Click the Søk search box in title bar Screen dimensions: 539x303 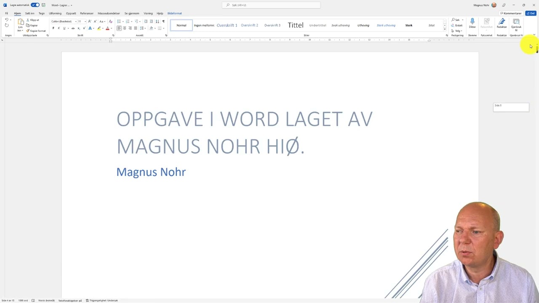point(271,5)
